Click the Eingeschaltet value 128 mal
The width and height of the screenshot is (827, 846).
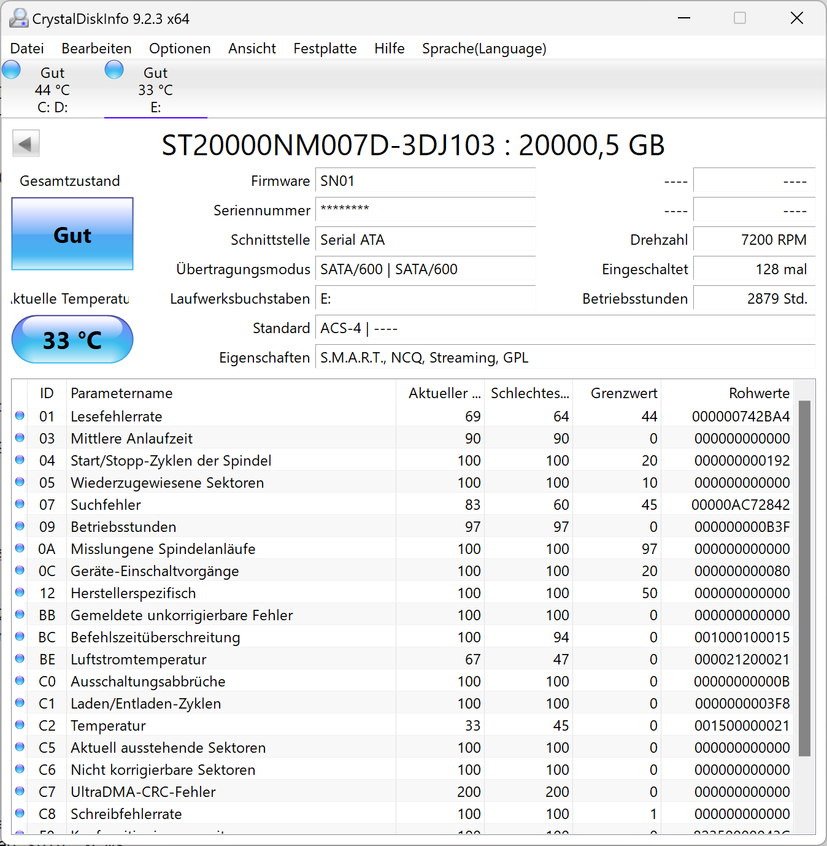[755, 269]
